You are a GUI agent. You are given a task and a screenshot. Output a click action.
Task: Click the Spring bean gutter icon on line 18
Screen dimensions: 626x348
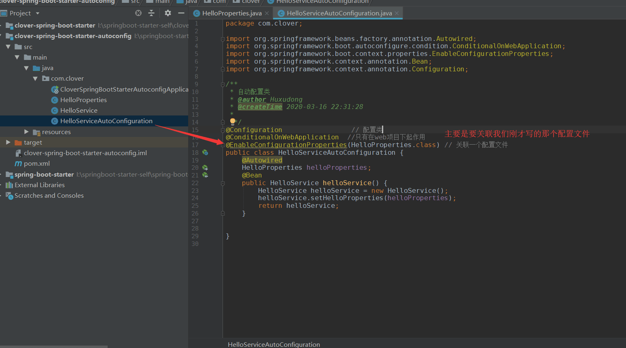pyautogui.click(x=205, y=153)
